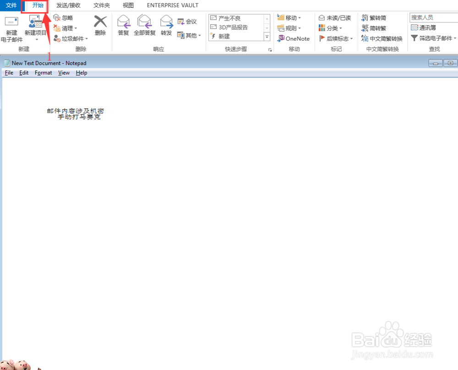Open the 规则 rules dropdown
The image size is (458, 370).
[289, 28]
